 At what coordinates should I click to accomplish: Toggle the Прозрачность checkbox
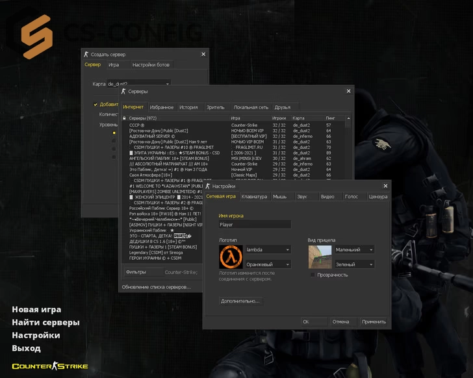point(313,275)
